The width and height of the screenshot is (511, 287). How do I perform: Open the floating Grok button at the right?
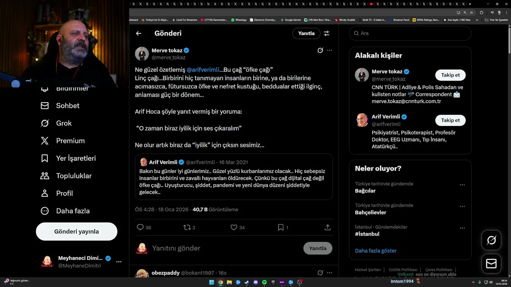click(x=491, y=240)
